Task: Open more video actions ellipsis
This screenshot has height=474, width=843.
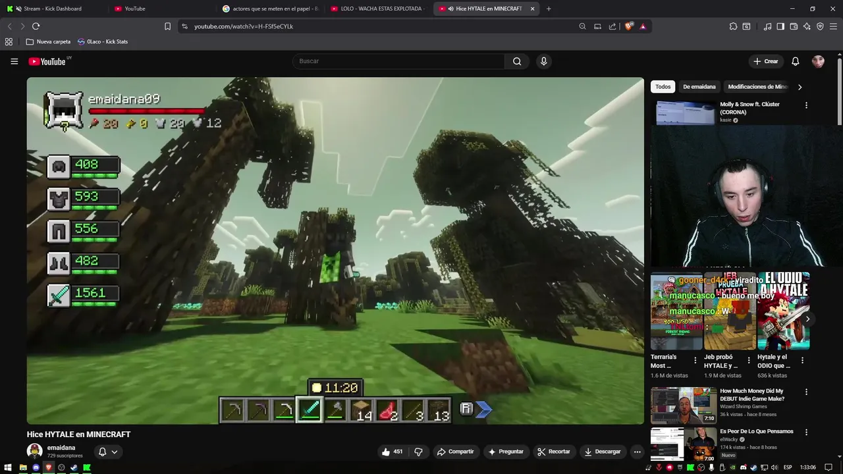Action: click(637, 452)
